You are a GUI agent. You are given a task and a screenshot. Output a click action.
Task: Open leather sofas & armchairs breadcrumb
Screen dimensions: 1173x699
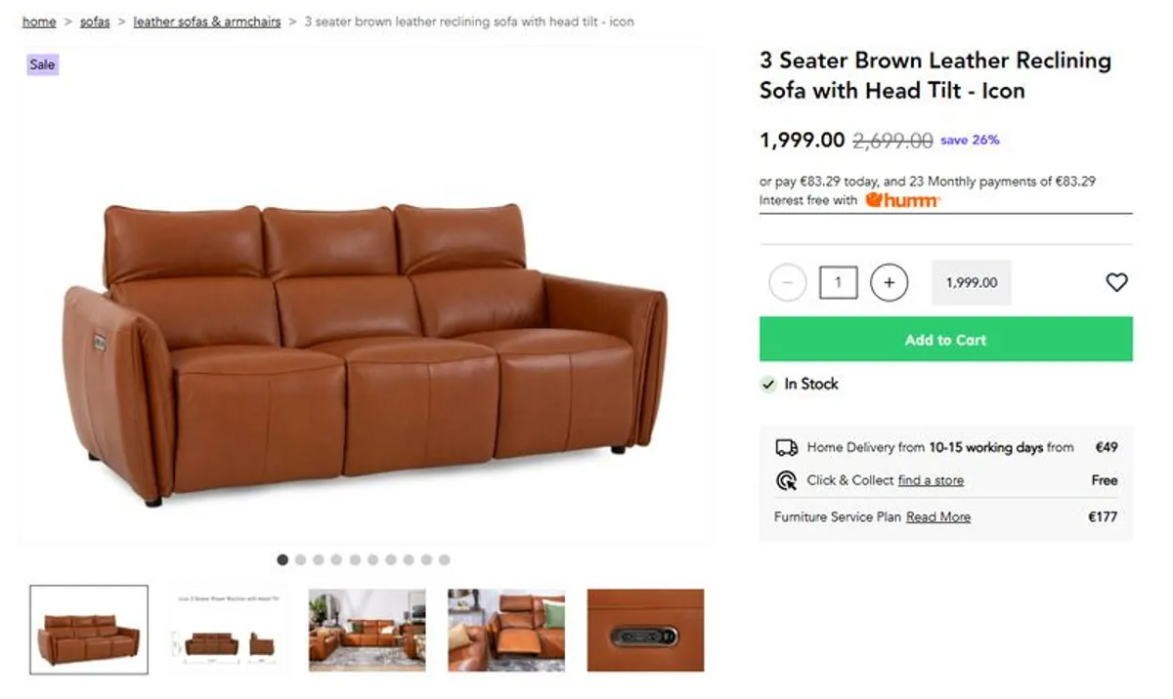pyautogui.click(x=207, y=21)
